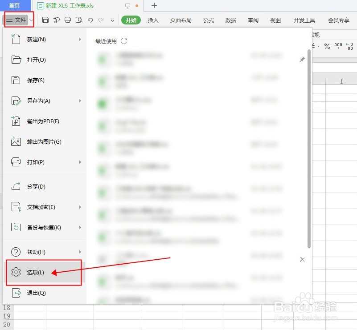Screen dimensions: 357x330
Task: Expand the 打印(P) submenu arrow
Action: 80,162
